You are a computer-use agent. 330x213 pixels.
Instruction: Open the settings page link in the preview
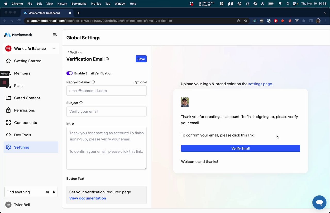coord(260,84)
